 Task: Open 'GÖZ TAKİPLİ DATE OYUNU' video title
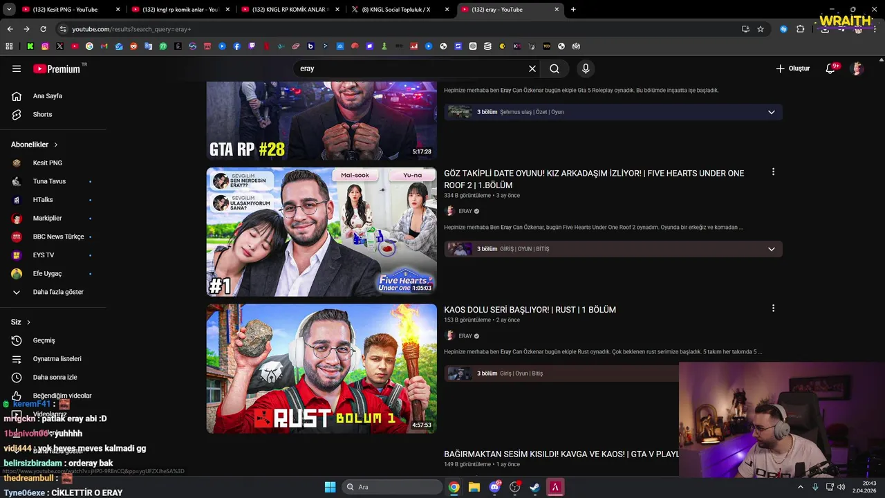click(x=594, y=179)
